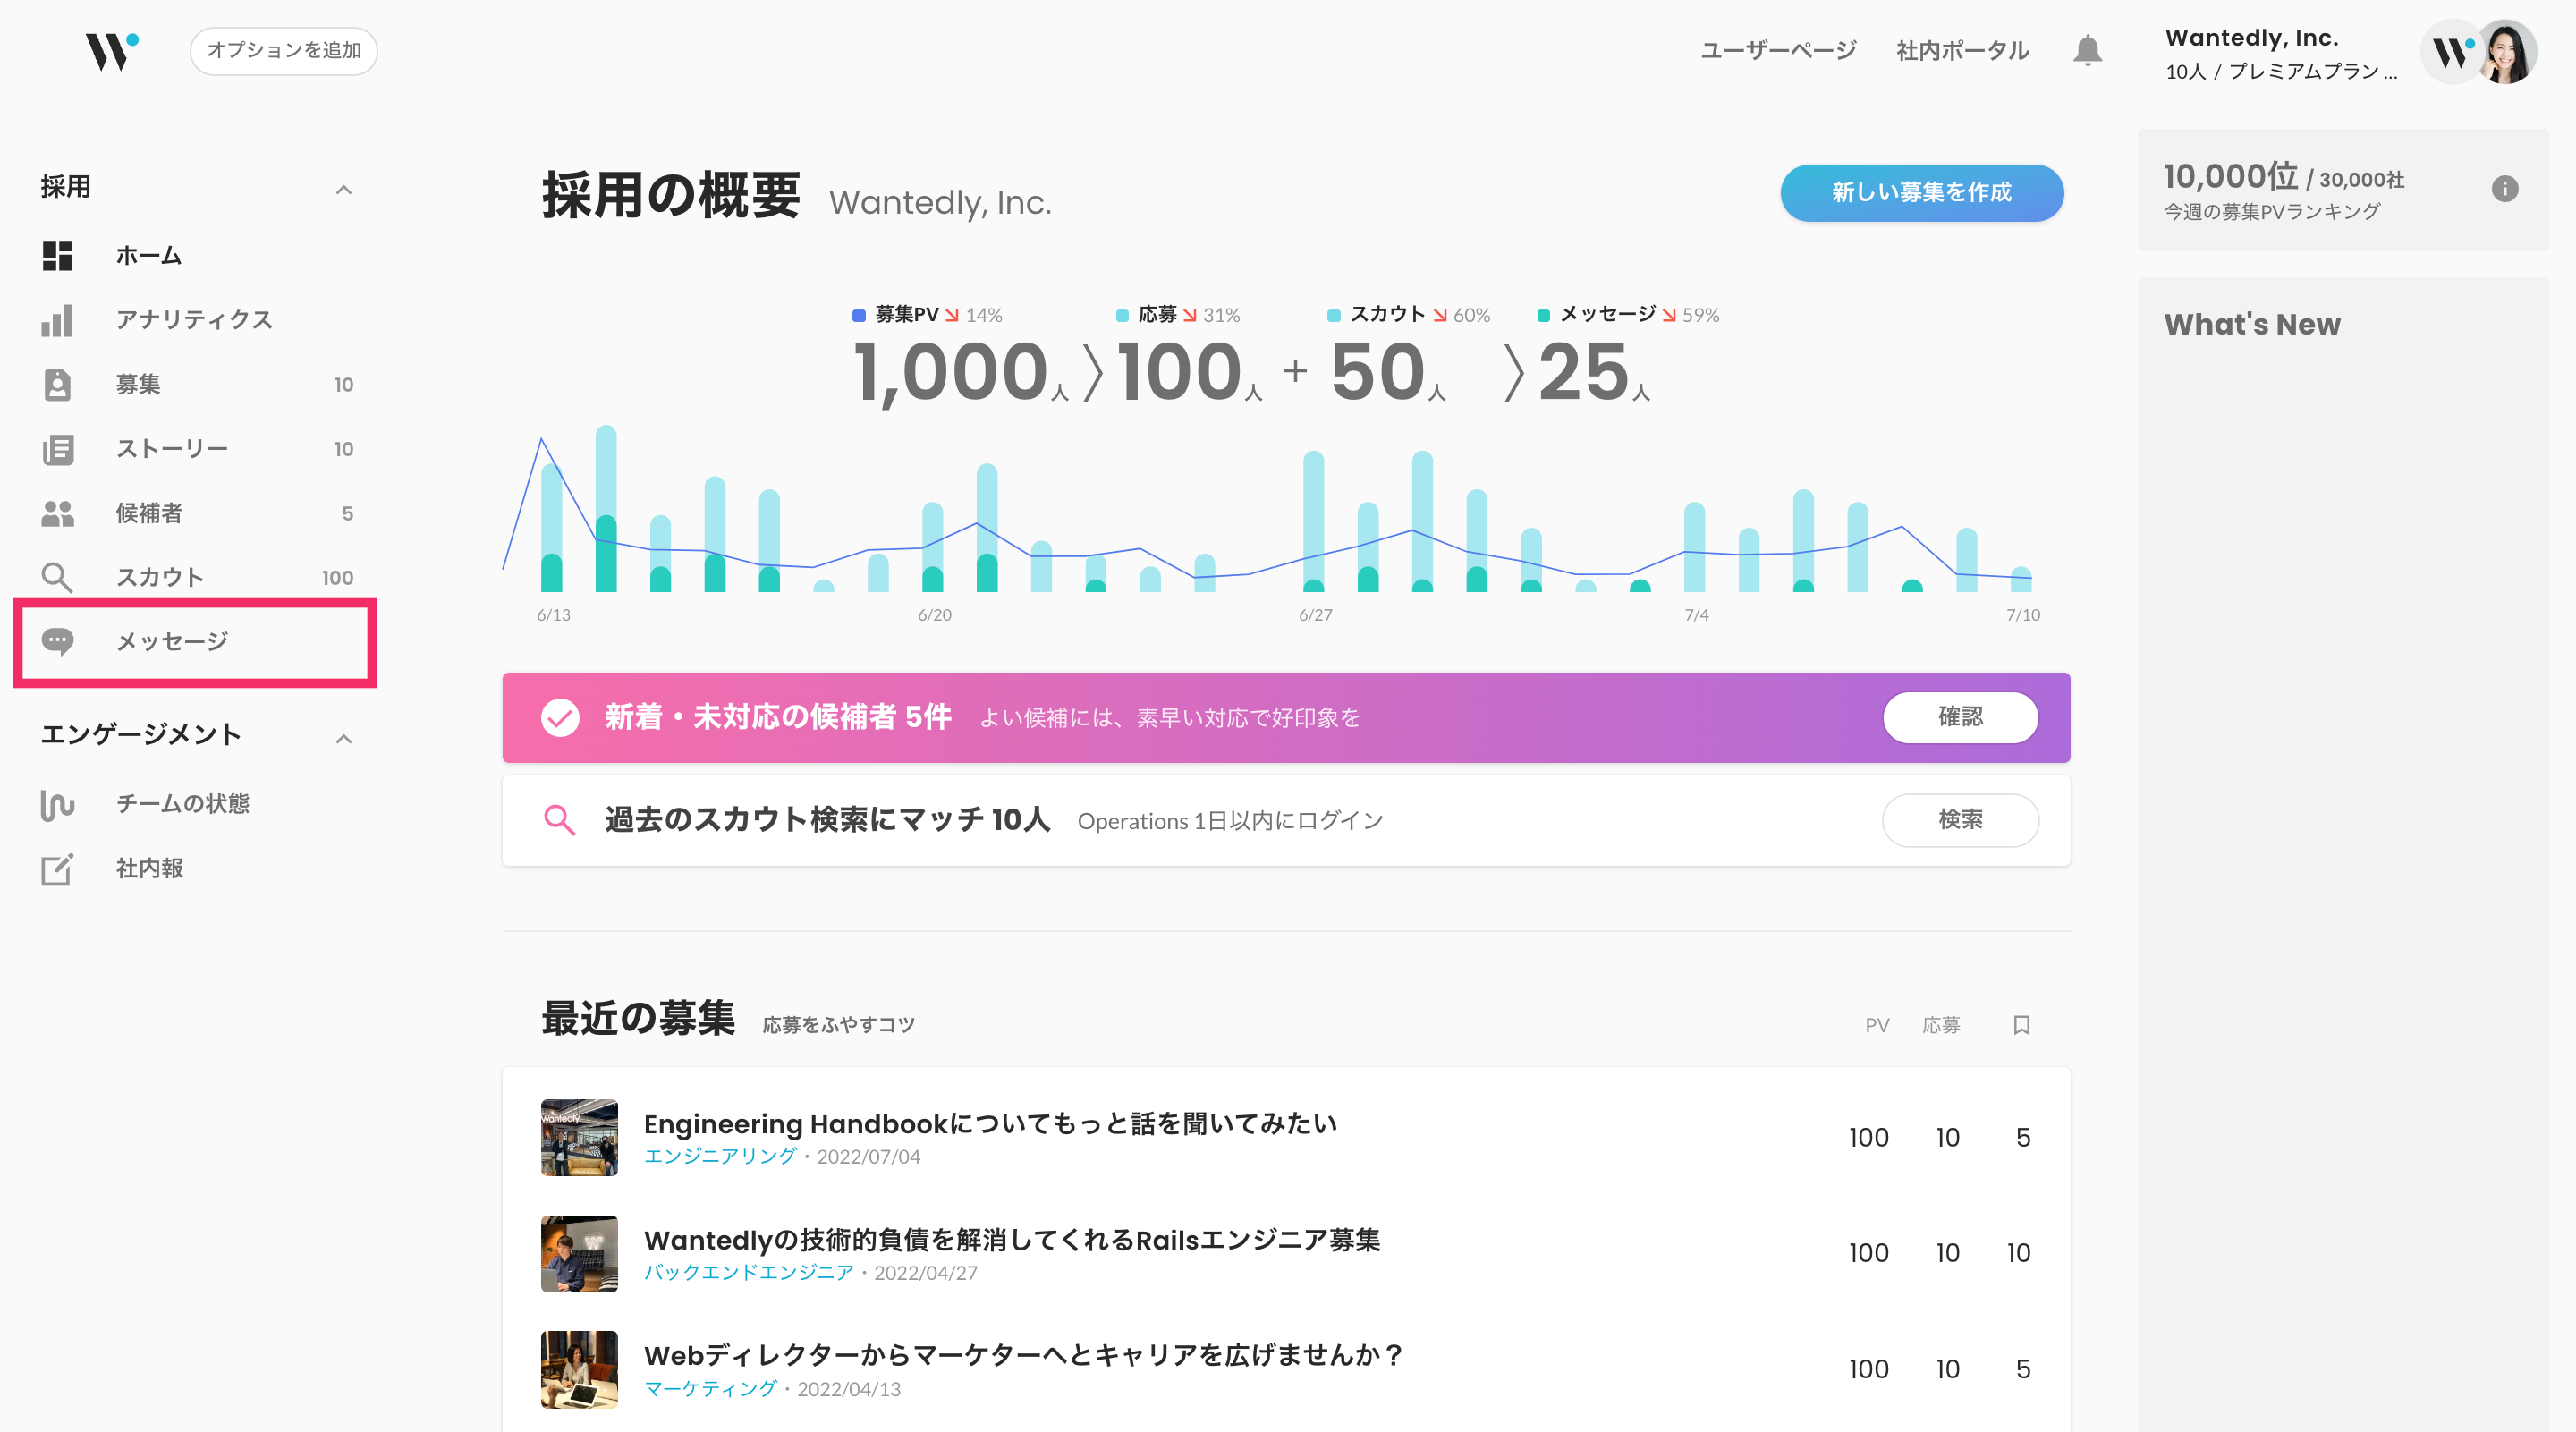Click the pink search icon in scout match row
This screenshot has width=2576, height=1432.
click(559, 820)
